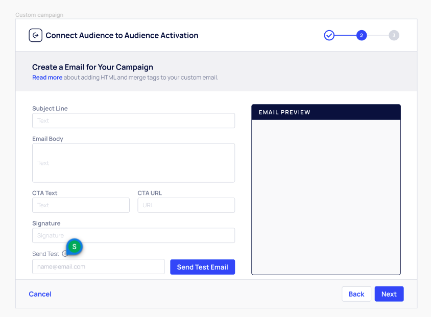
Task: Jump to step 3 in progress indicator
Action: tap(394, 35)
